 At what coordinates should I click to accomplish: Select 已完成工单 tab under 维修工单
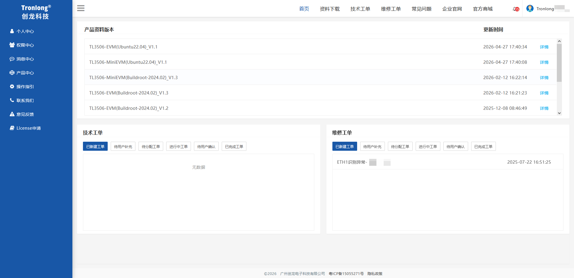(x=484, y=147)
